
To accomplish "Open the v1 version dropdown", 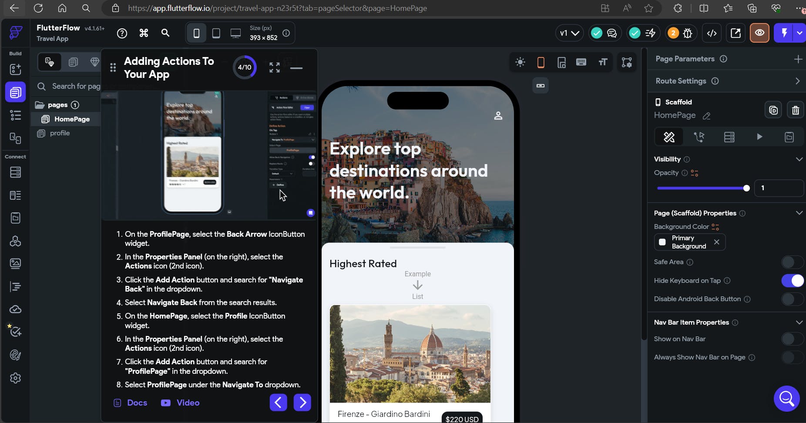I will click(569, 33).
